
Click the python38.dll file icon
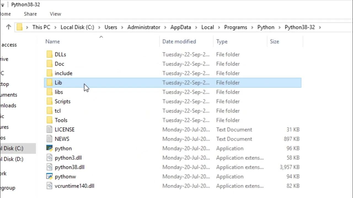(49, 167)
